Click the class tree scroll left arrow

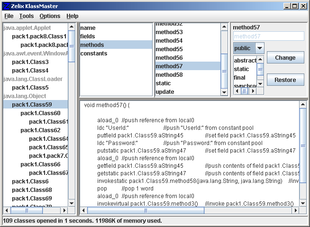[7, 210]
